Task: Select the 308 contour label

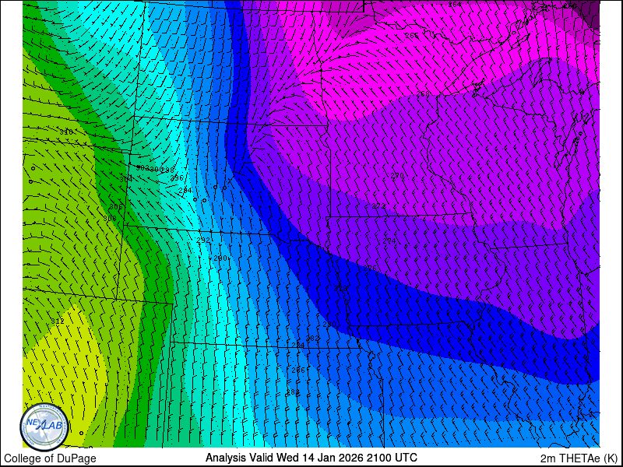Action: pos(110,219)
